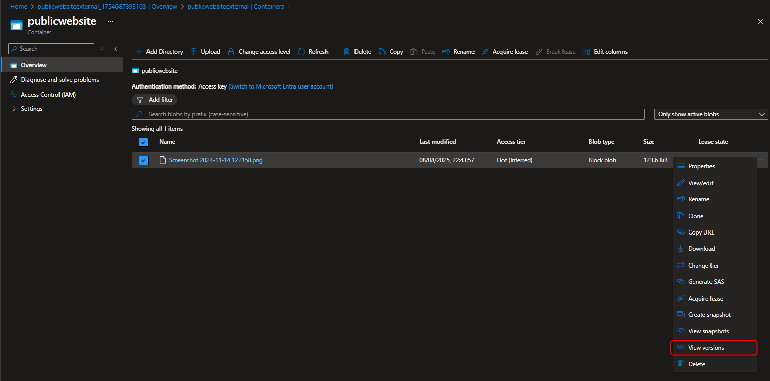Open the Only show active blobs dropdown
This screenshot has height=381, width=770.
(710, 114)
